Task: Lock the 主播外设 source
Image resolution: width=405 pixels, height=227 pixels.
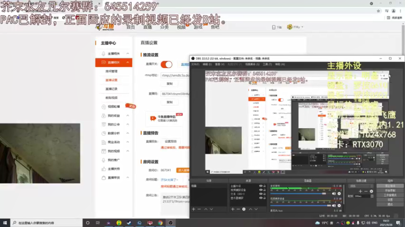Action: tap(264, 186)
